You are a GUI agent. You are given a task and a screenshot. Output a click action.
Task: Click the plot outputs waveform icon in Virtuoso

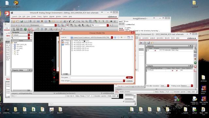[x=33, y=29]
